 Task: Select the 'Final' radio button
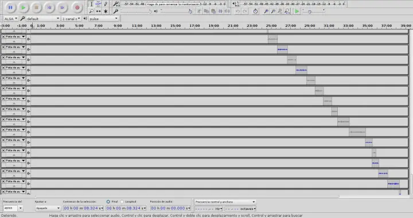click(x=108, y=202)
